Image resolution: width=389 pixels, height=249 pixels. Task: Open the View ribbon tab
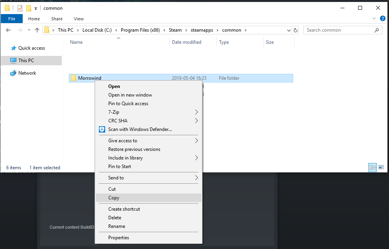(79, 19)
